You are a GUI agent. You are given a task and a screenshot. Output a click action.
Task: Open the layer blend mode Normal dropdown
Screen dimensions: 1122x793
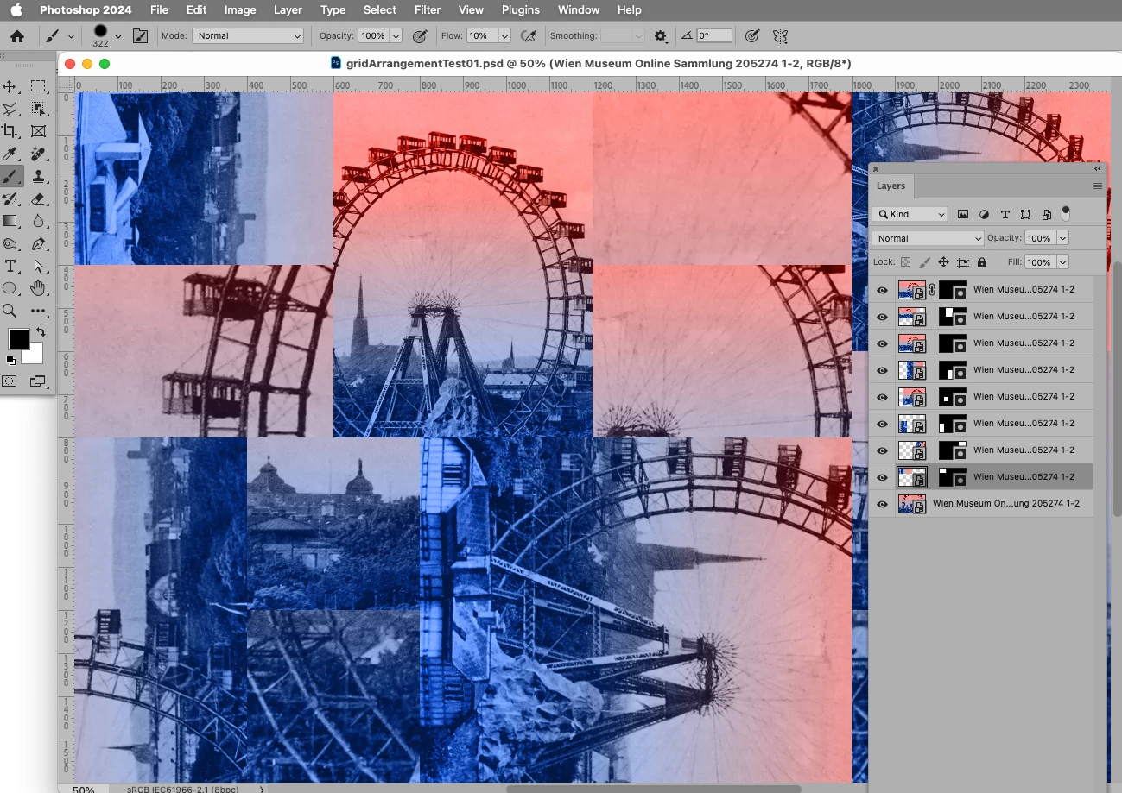(928, 238)
